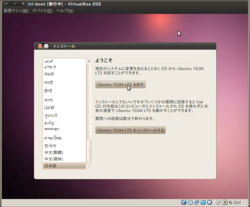Select 한국어 in the language list
This screenshot has width=250, height=207.
pos(64,146)
